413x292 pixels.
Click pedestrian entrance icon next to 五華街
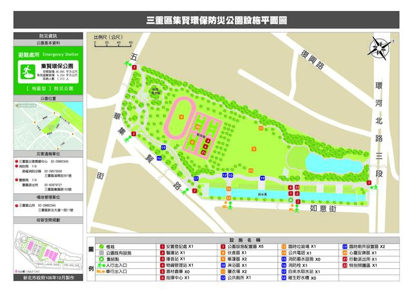pyautogui.click(x=128, y=63)
